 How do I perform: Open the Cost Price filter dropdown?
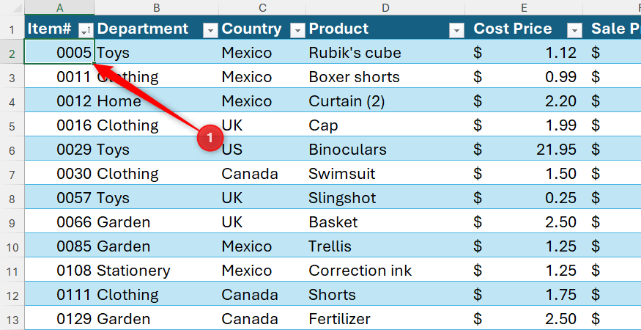point(575,30)
